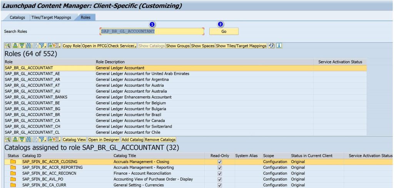394x188 pixels.
Task: Click the Remove Catalogs button
Action: (x=160, y=139)
